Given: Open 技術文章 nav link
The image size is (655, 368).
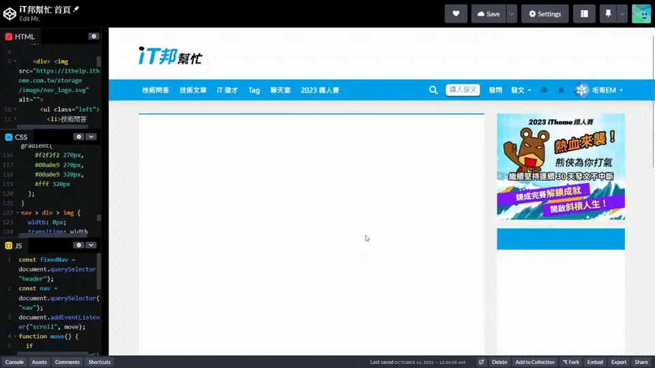Looking at the screenshot, I should pos(193,90).
